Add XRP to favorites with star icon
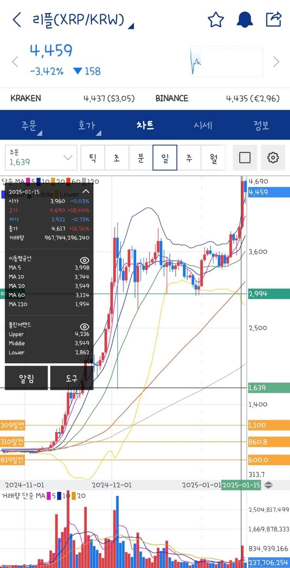Image resolution: width=290 pixels, height=568 pixels. [216, 20]
